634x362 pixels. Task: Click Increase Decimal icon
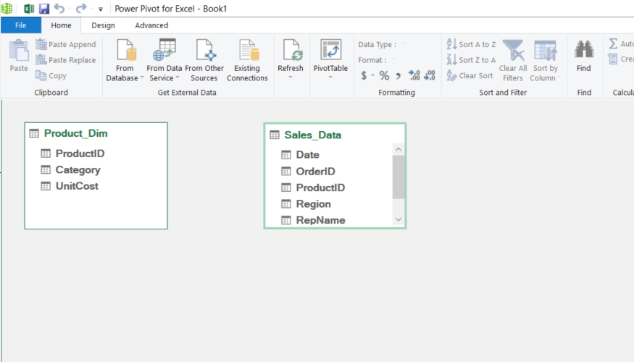(x=414, y=75)
